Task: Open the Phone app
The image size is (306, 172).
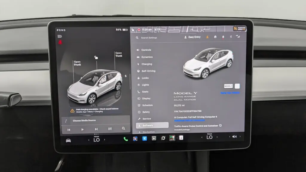Action: coord(126,139)
